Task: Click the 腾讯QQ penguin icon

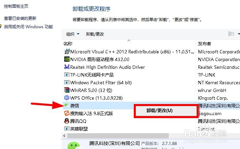Action: tap(67, 121)
